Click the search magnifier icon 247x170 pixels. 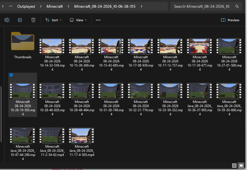tap(237, 6)
